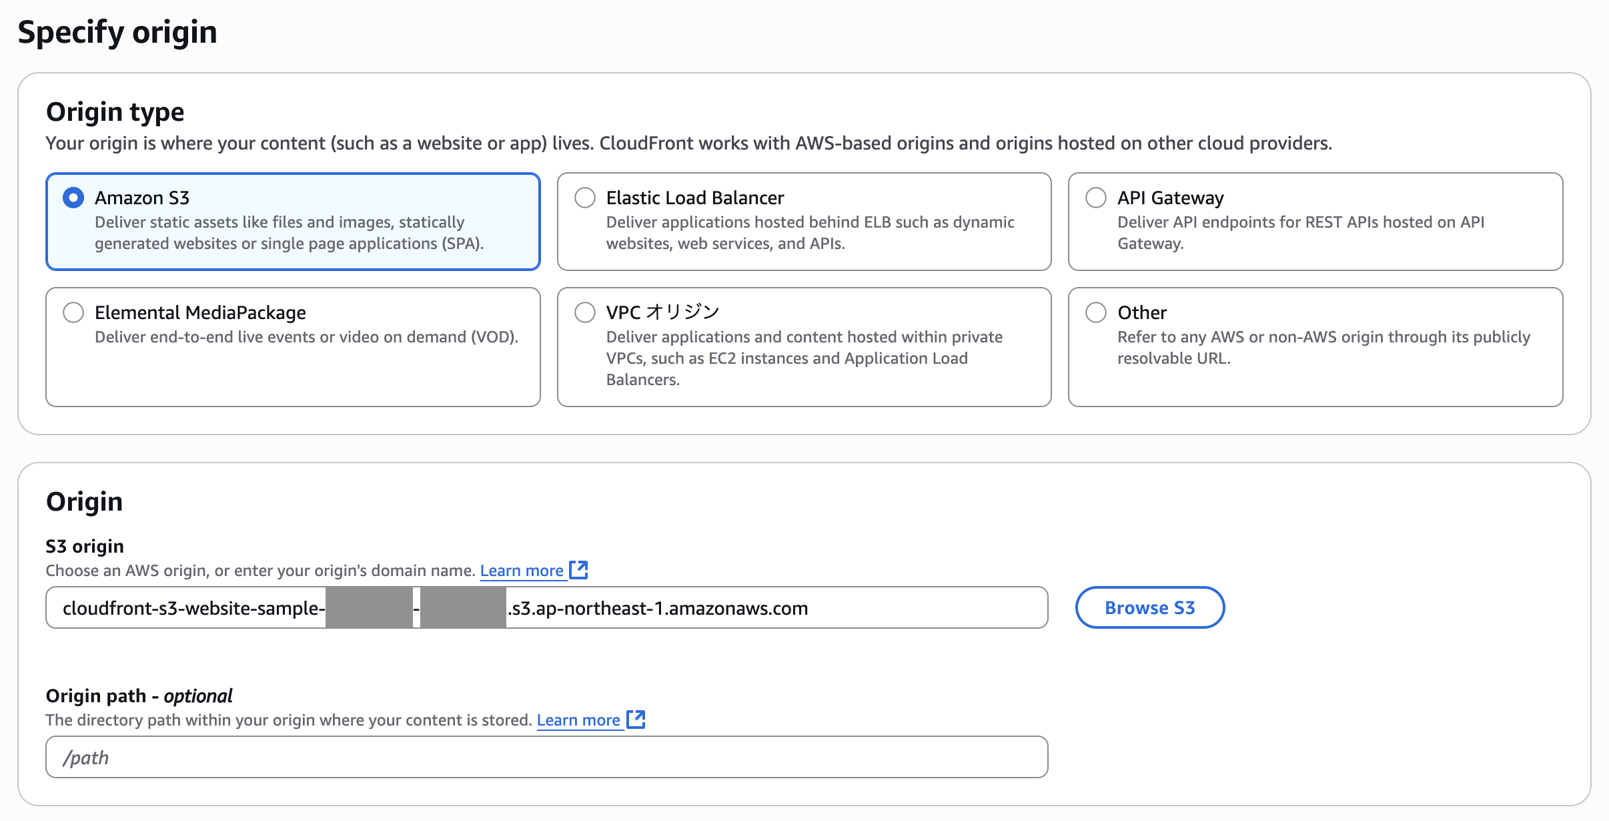1609x821 pixels.
Task: Click external link icon beside Origin path help
Action: (636, 719)
